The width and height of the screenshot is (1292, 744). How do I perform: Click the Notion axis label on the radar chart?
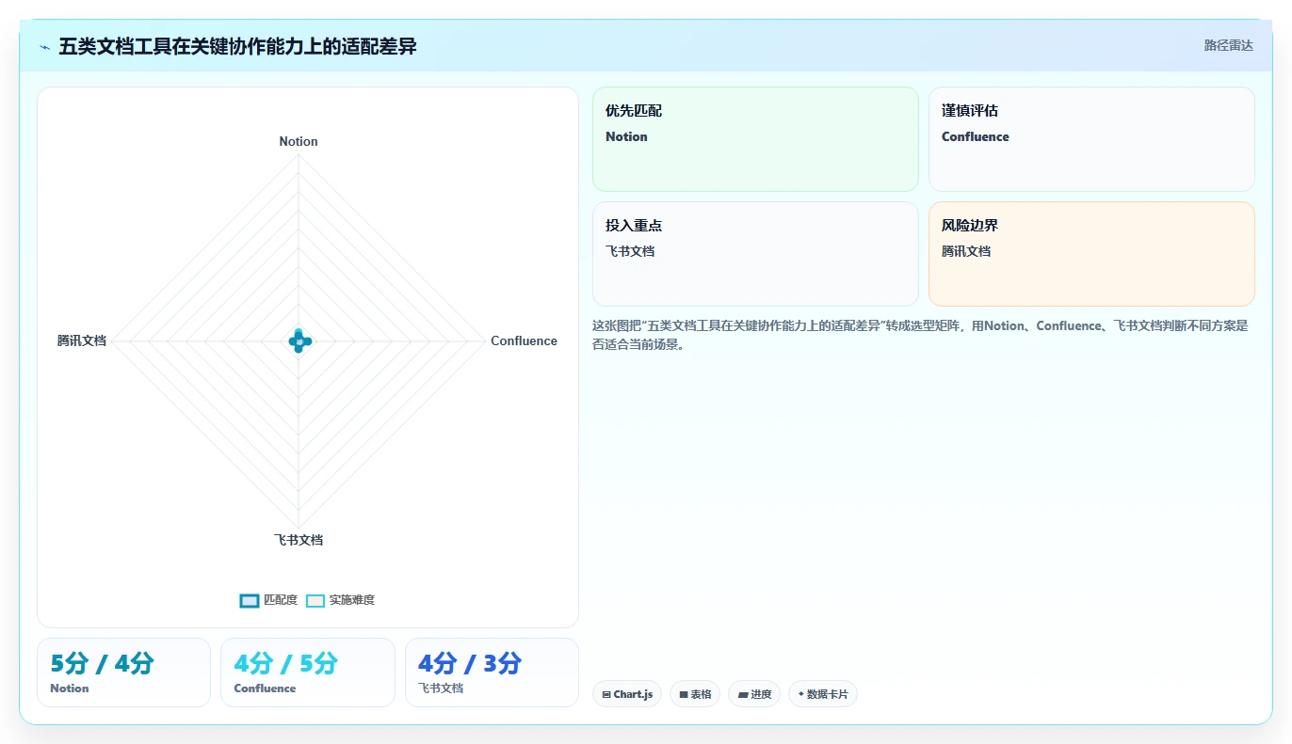299,141
